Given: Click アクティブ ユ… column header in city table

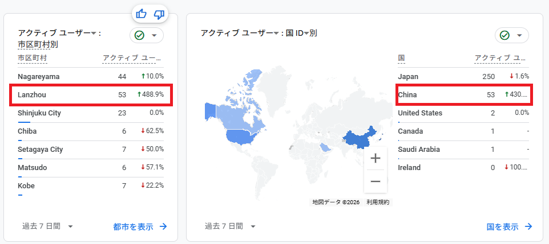Looking at the screenshot, I should (x=132, y=58).
